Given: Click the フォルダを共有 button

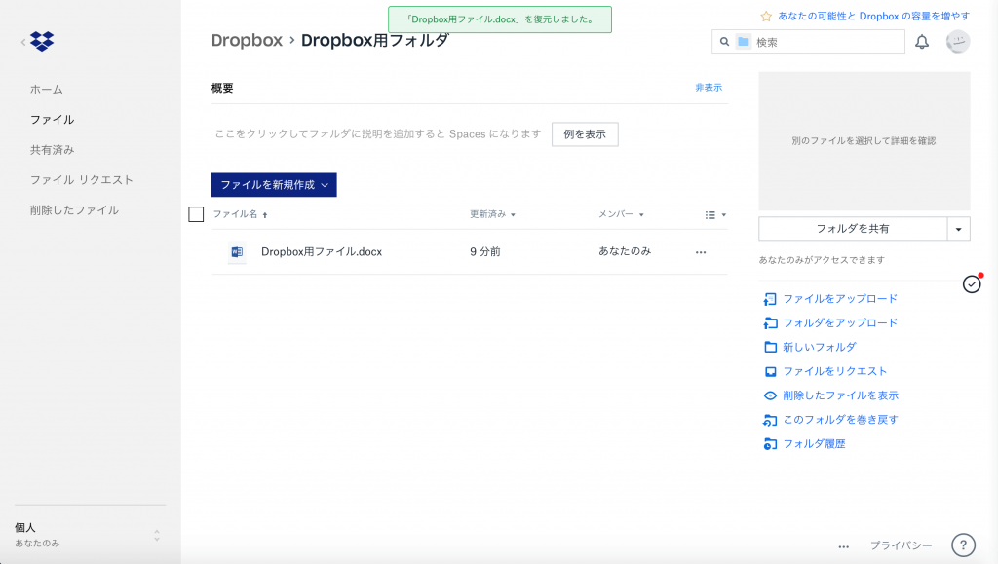Looking at the screenshot, I should [x=853, y=229].
